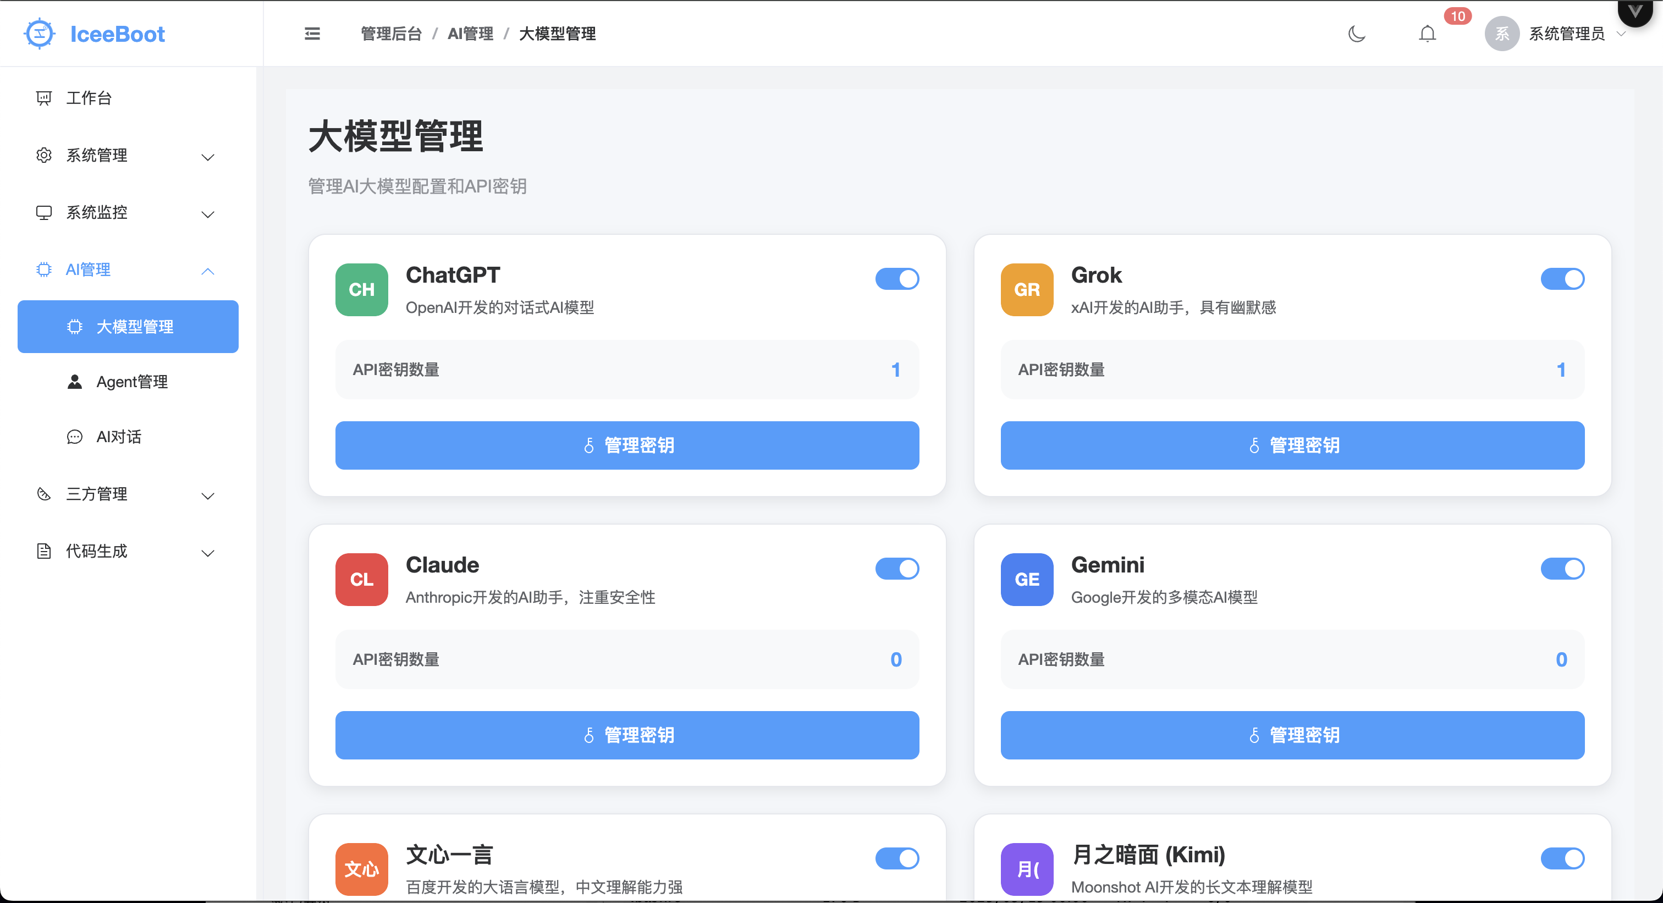Open notifications via the bell icon
This screenshot has height=903, width=1663.
click(1428, 34)
